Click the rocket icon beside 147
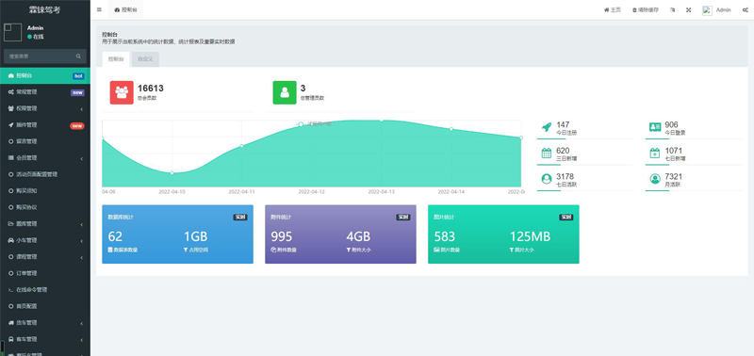754x356 pixels. [x=547, y=127]
